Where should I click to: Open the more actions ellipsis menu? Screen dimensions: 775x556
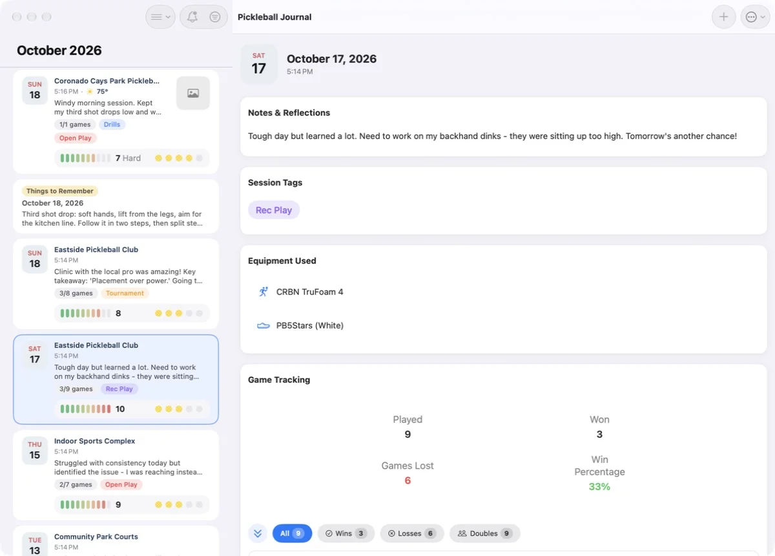click(x=754, y=17)
